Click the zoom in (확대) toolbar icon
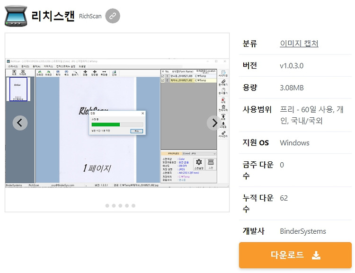This screenshot has width=355, height=273. point(58,73)
